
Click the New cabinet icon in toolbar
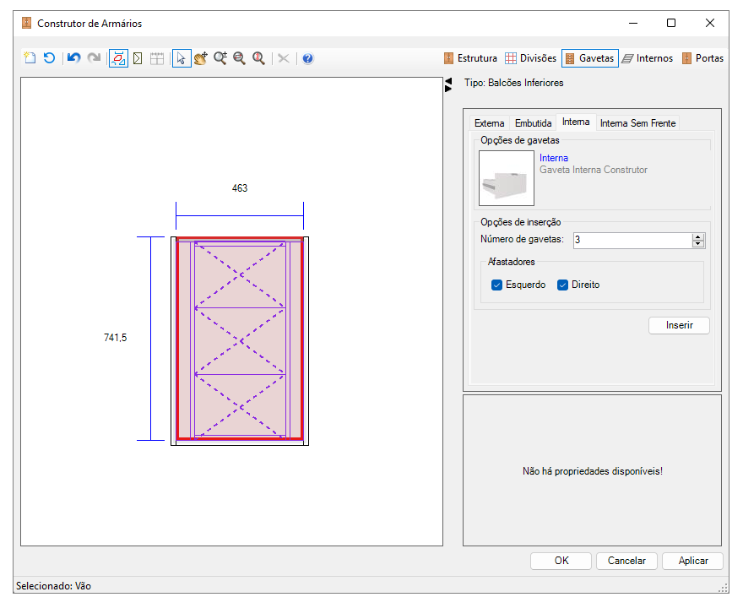pos(30,58)
